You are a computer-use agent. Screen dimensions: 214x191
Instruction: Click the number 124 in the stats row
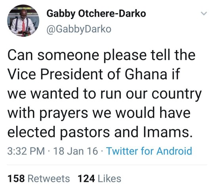tap(86, 179)
